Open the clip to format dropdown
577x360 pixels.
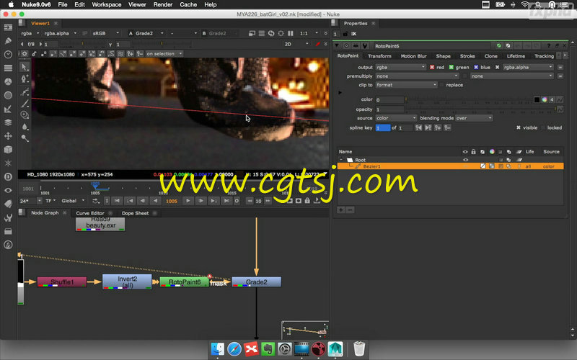(406, 85)
